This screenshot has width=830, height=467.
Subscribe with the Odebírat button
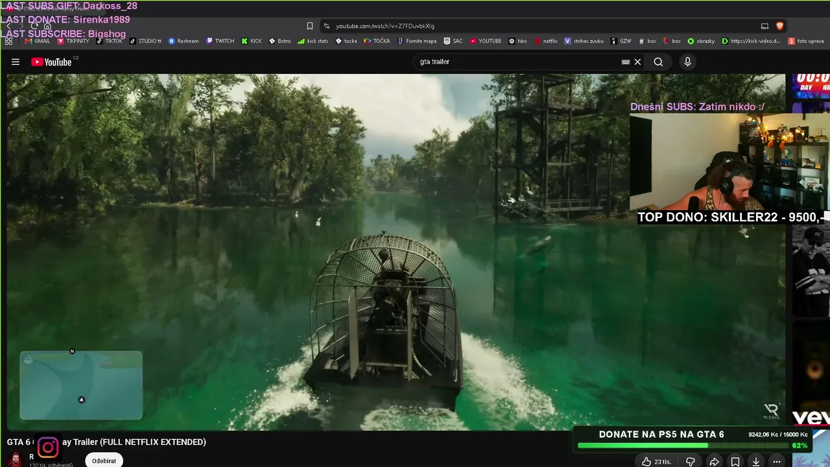click(104, 461)
